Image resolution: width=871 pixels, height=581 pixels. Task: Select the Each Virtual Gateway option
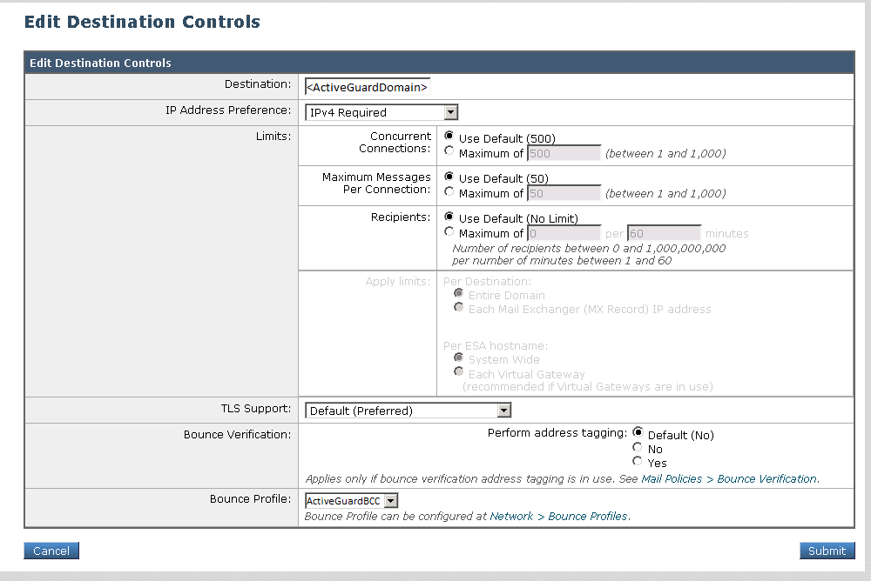(458, 371)
